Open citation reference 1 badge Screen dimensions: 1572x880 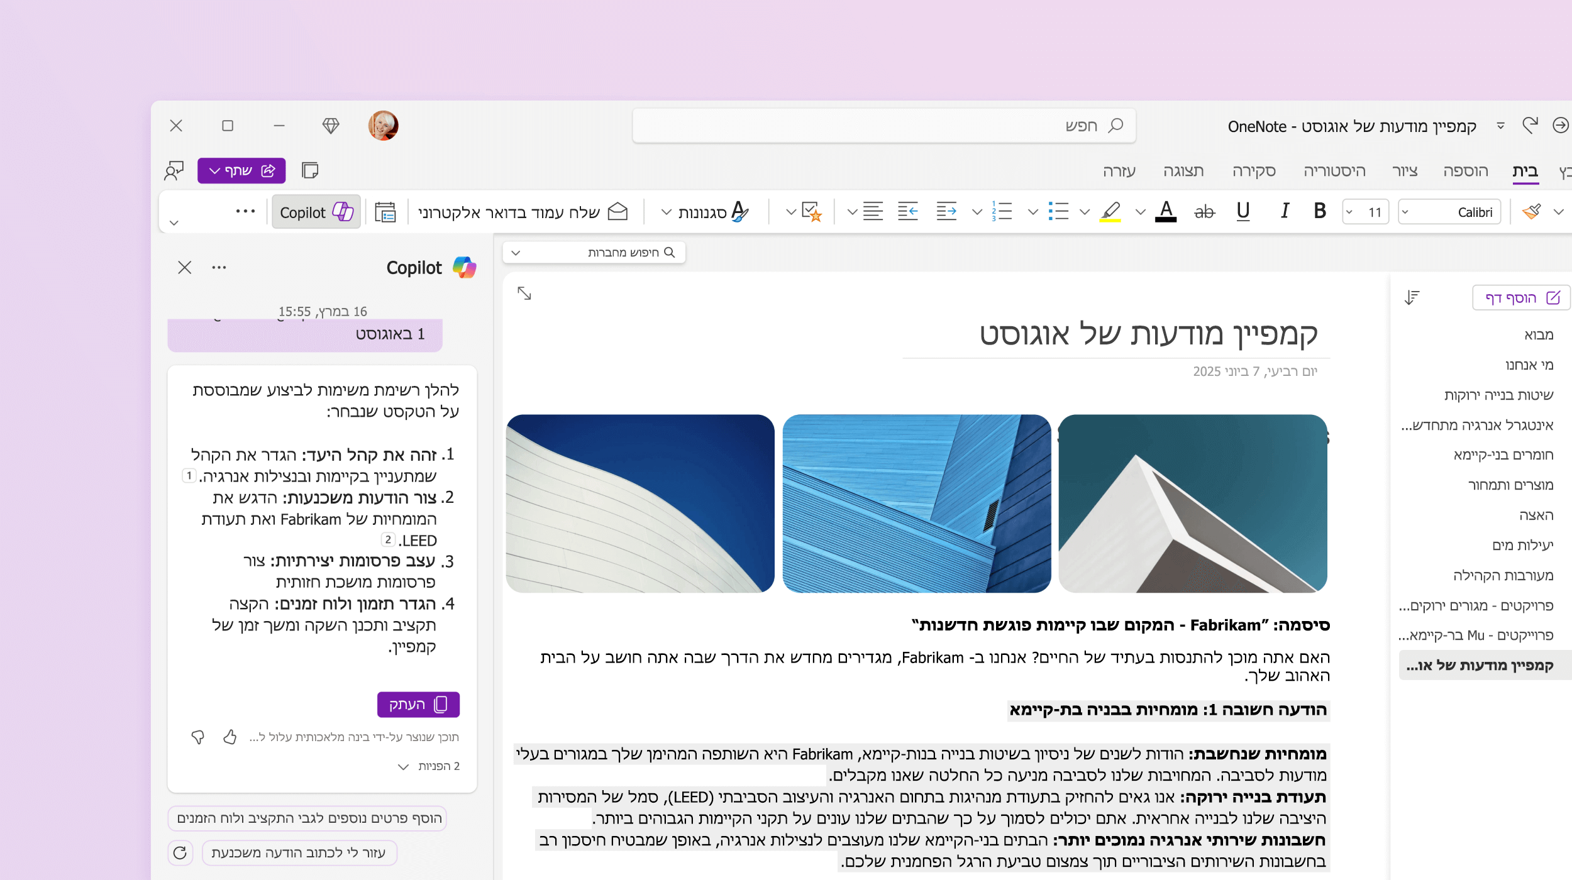point(189,476)
